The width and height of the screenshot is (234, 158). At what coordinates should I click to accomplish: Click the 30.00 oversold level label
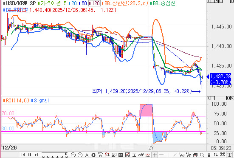tap(8, 129)
